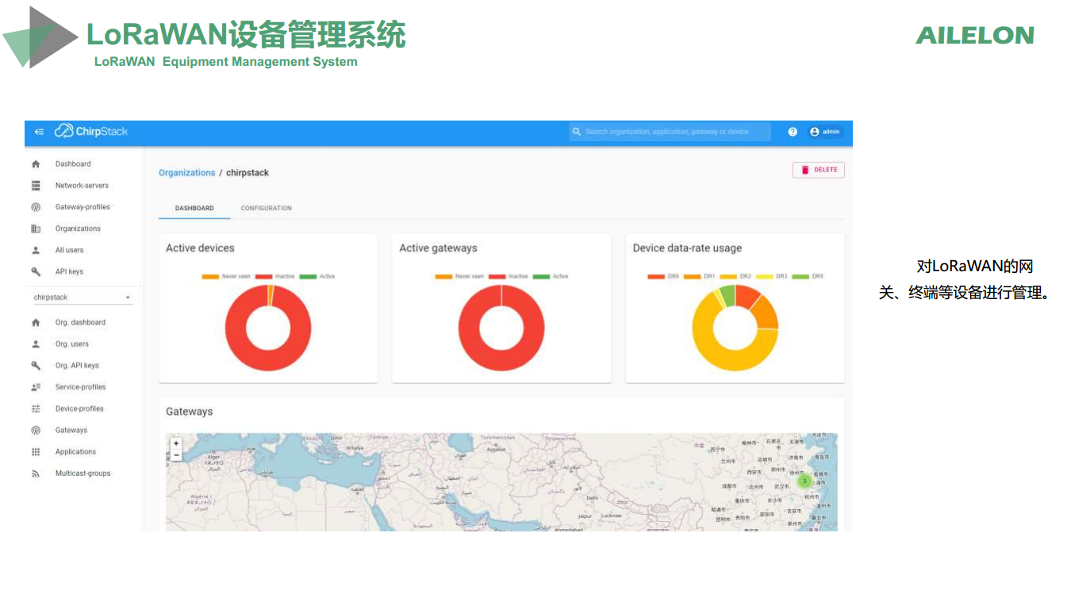Click the Org. dashboard home icon
The height and width of the screenshot is (602, 1071).
tap(36, 323)
